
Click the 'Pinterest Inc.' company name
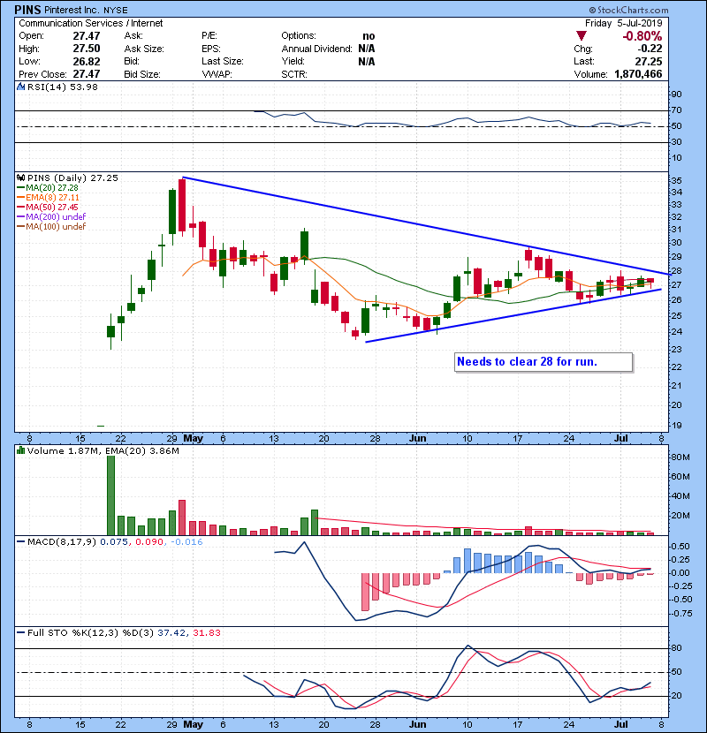pos(72,10)
